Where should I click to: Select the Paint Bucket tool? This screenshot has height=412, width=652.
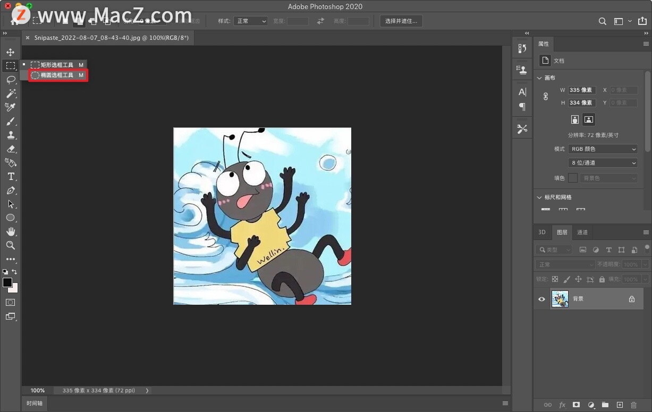pos(10,162)
